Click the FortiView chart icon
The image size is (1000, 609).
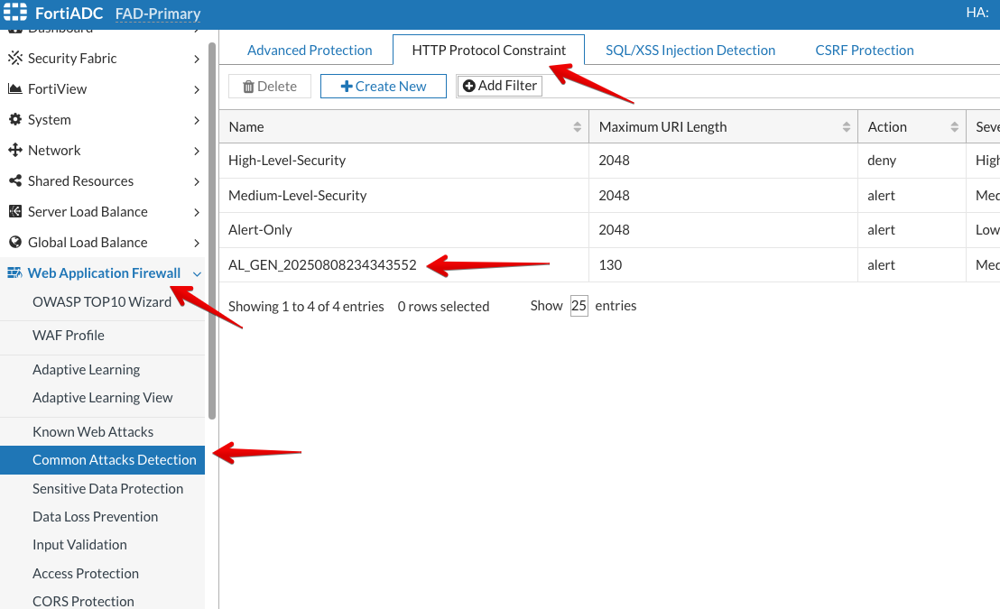click(x=14, y=89)
